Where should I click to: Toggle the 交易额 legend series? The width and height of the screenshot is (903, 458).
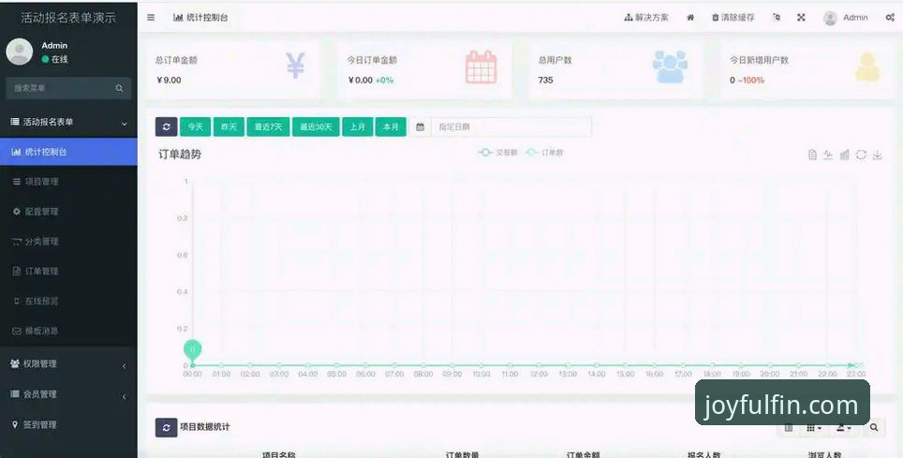pos(498,153)
